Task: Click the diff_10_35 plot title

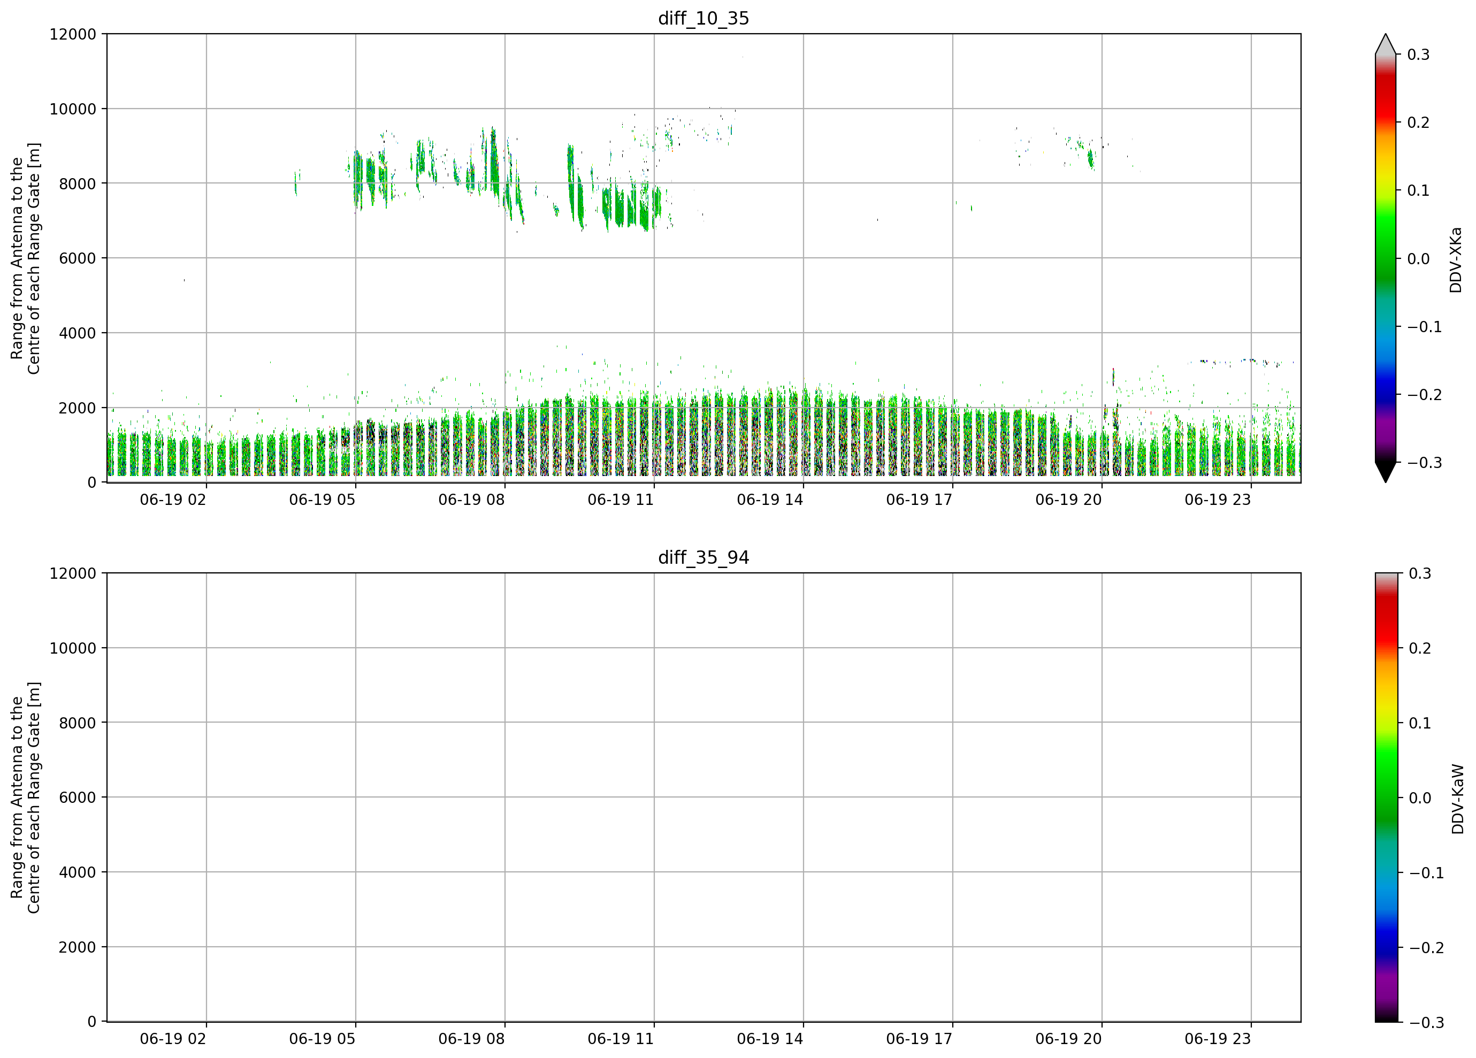Action: point(703,18)
